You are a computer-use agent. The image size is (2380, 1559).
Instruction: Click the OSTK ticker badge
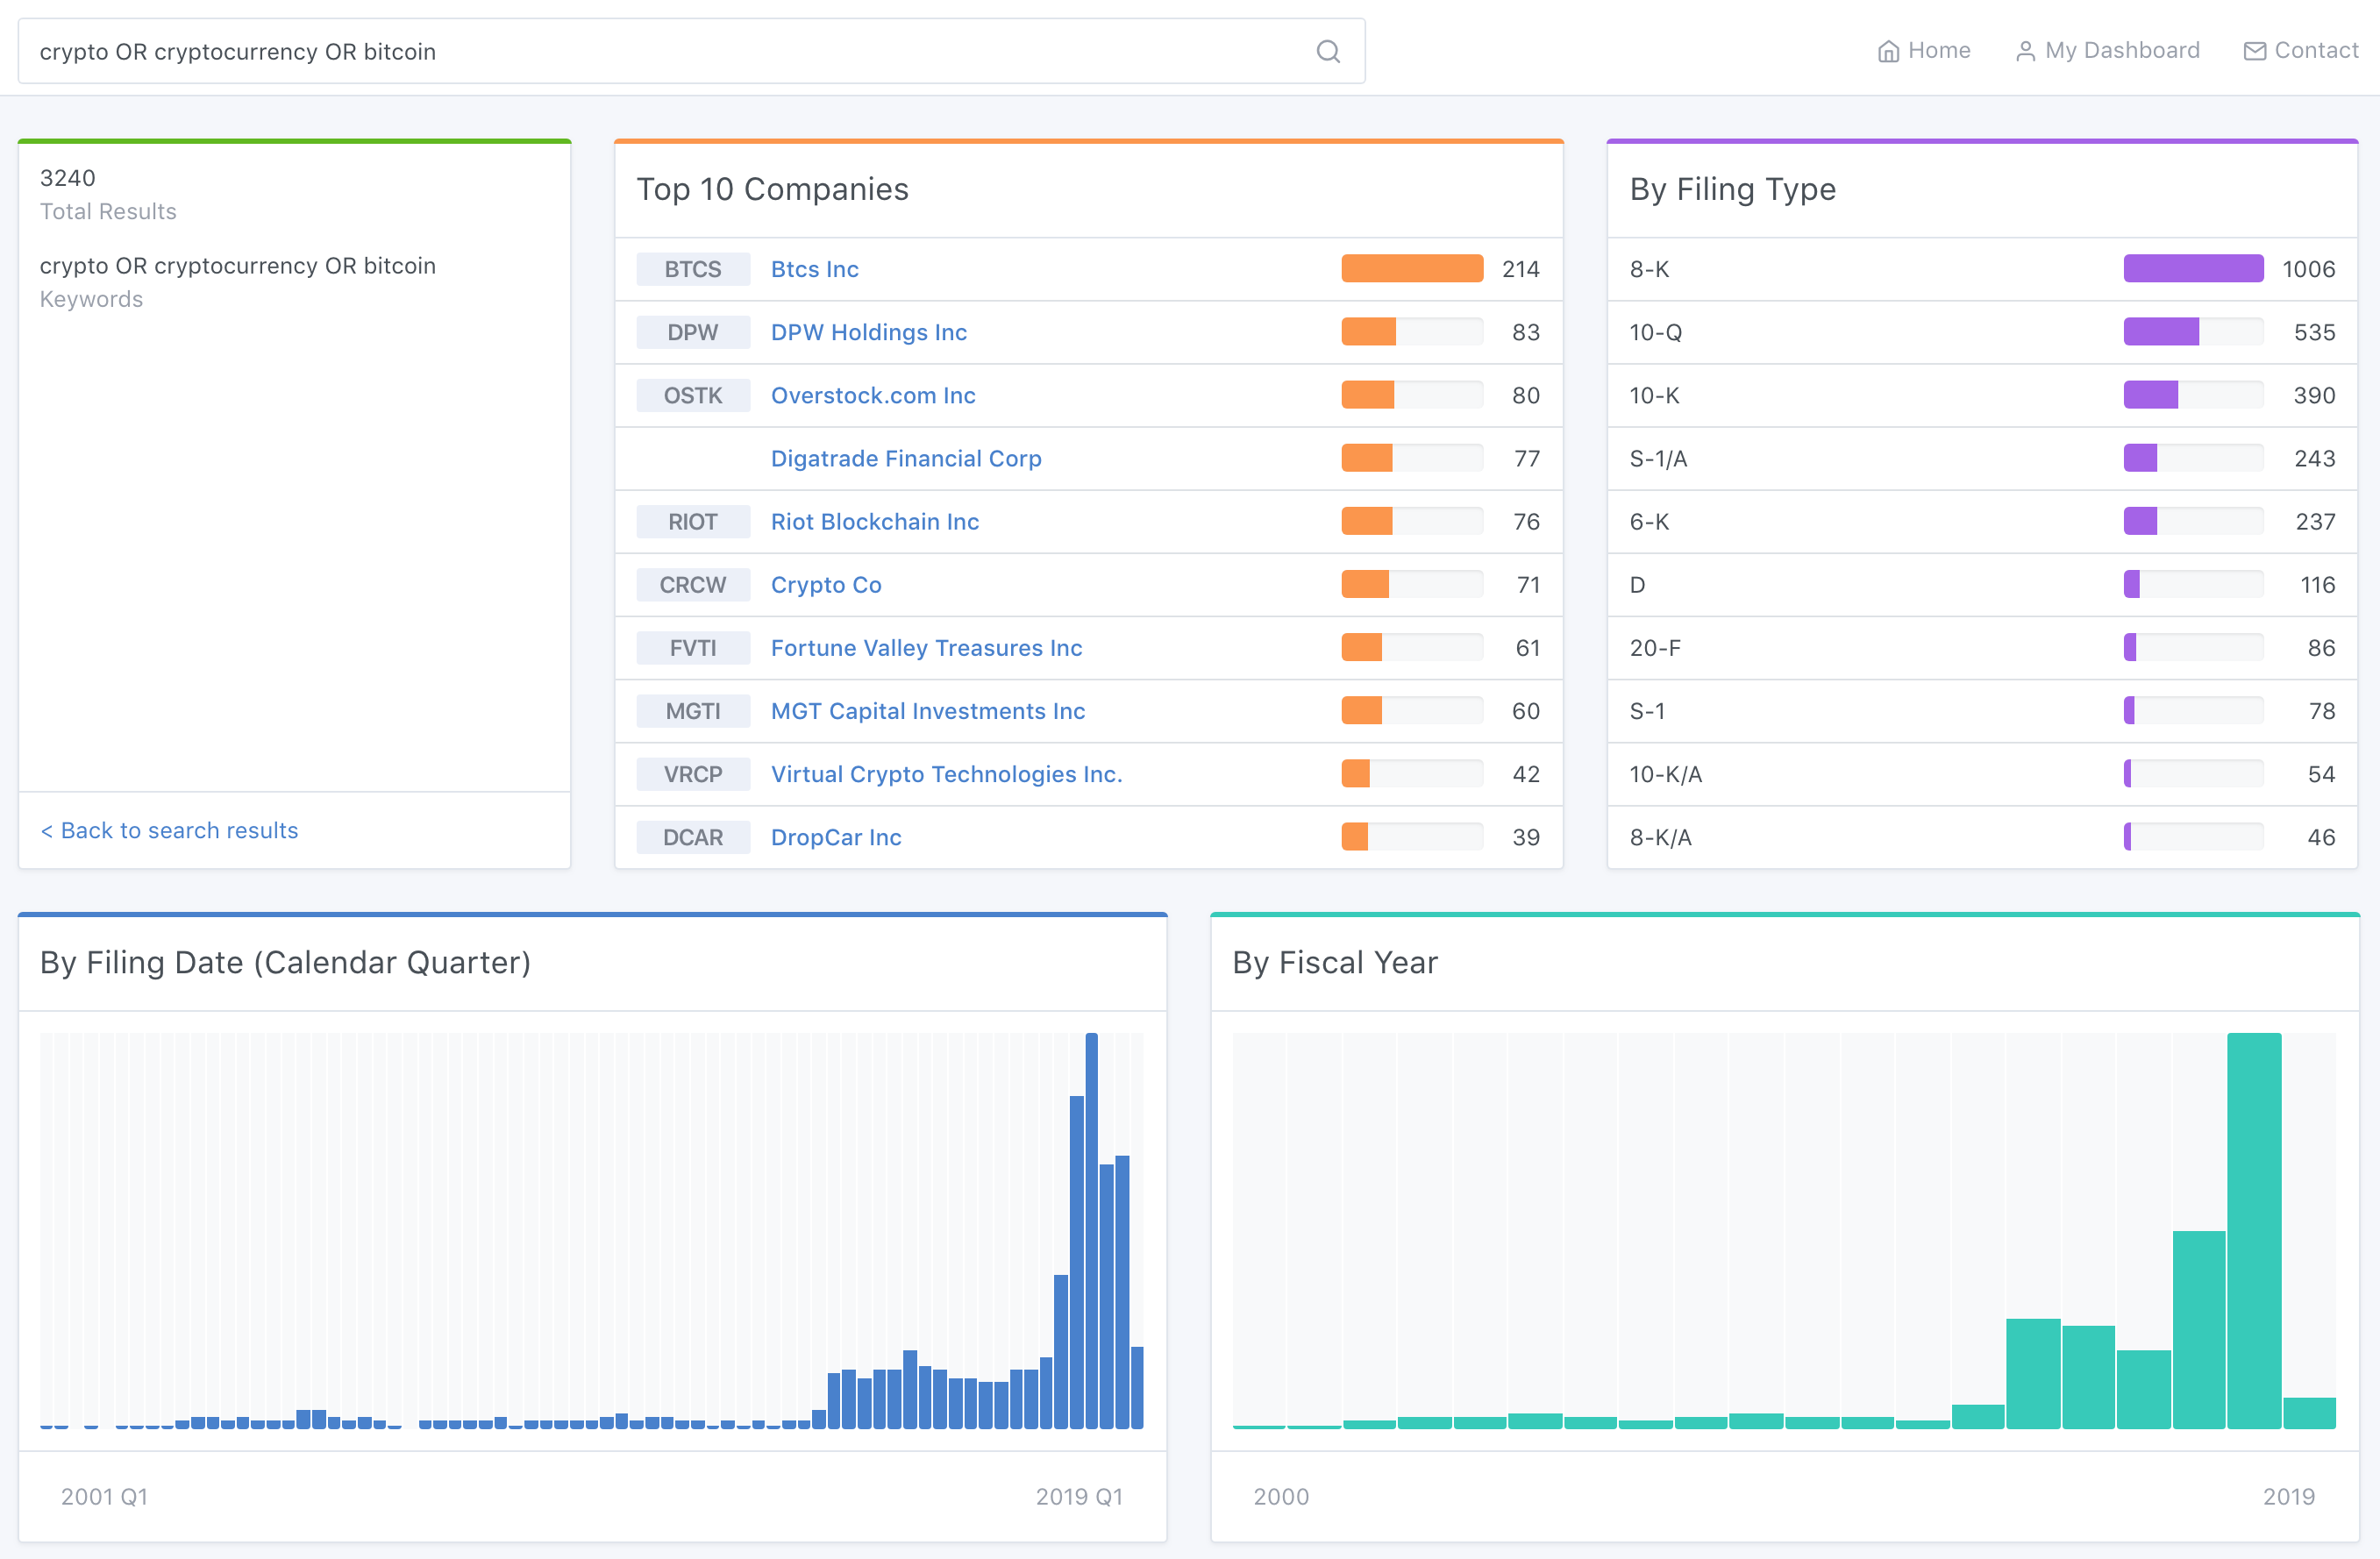tap(692, 395)
